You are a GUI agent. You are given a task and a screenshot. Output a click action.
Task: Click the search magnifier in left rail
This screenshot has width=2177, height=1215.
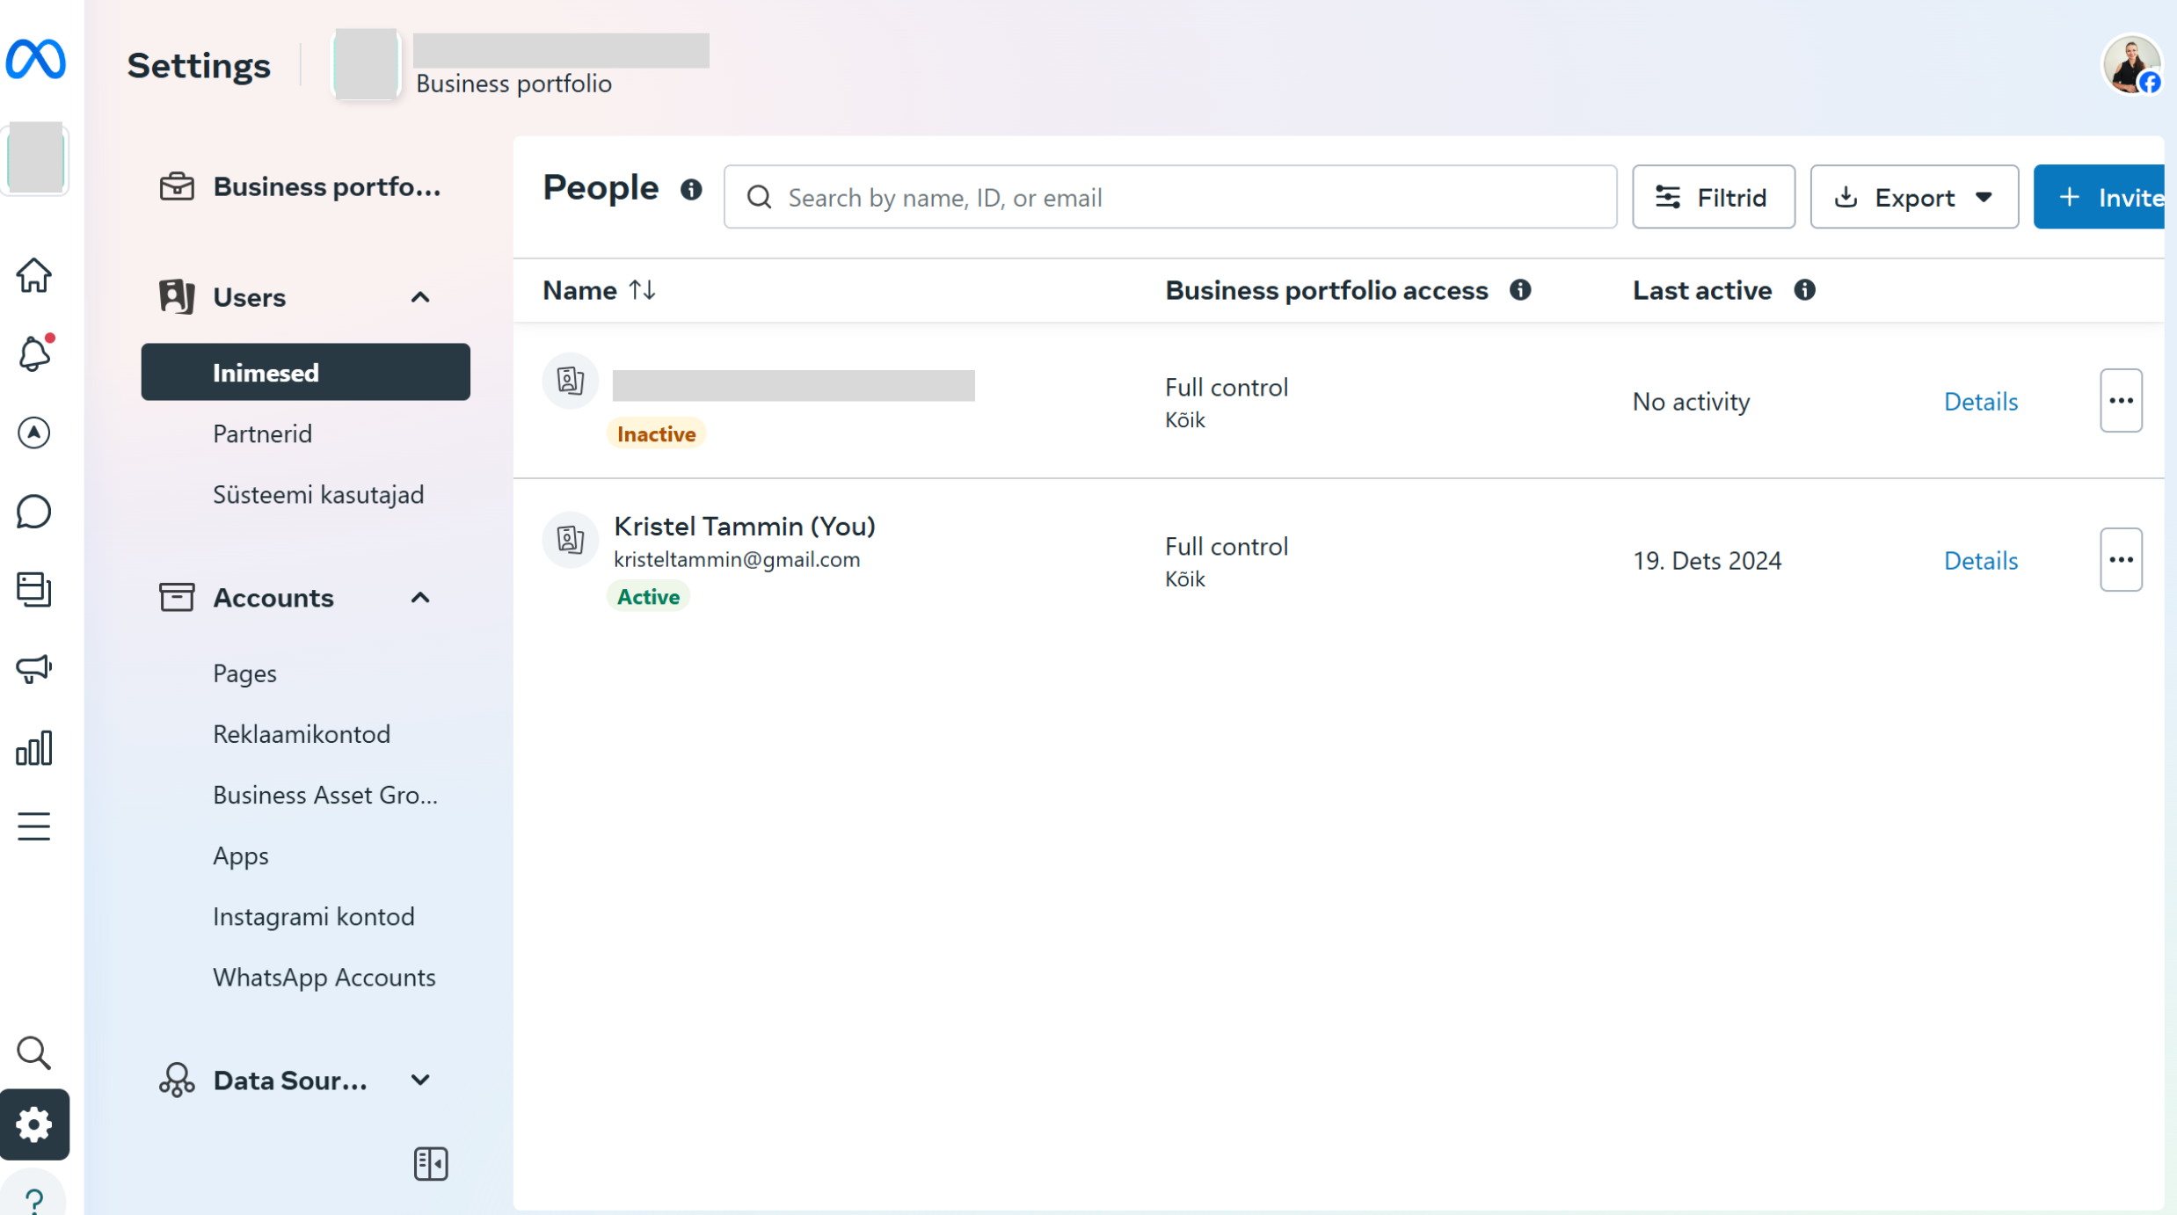34,1052
